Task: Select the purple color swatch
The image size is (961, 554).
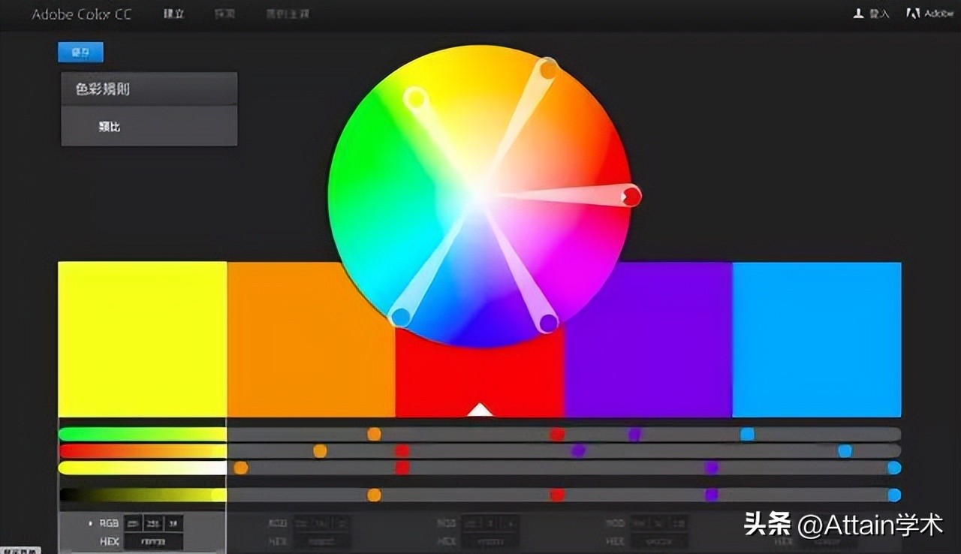Action: click(x=648, y=339)
